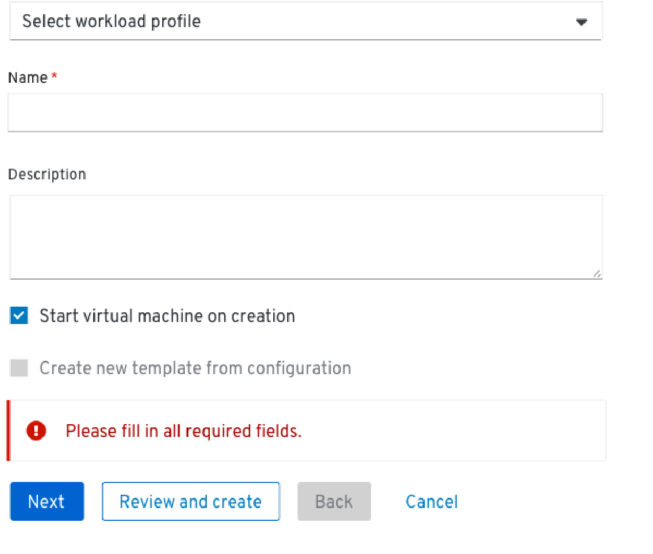653x554 pixels.
Task: Click into the Name input field
Action: tap(305, 112)
